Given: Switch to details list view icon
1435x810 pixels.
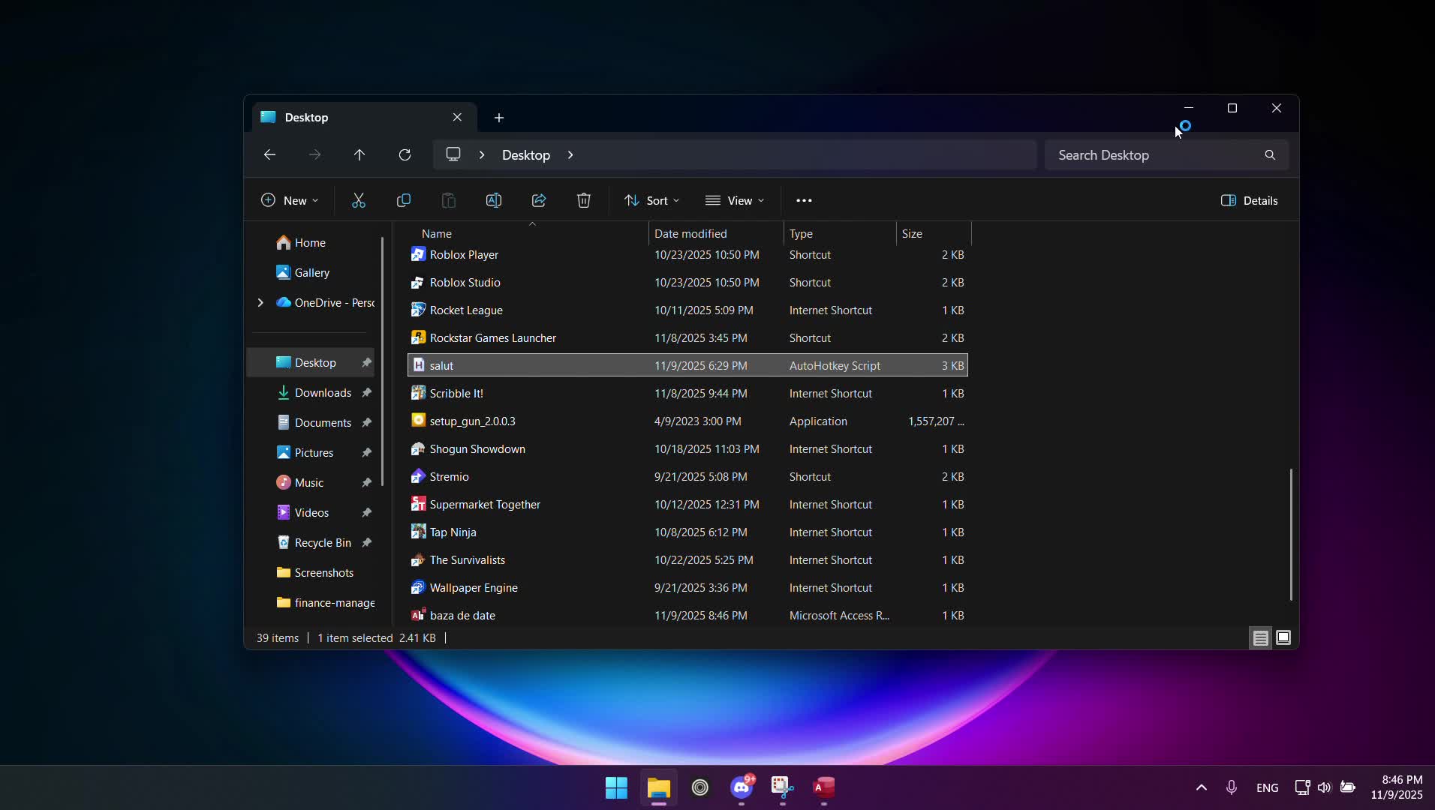Looking at the screenshot, I should coord(1261,638).
